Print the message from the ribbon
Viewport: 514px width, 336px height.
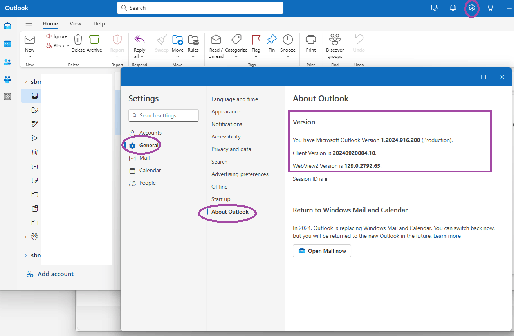click(311, 43)
